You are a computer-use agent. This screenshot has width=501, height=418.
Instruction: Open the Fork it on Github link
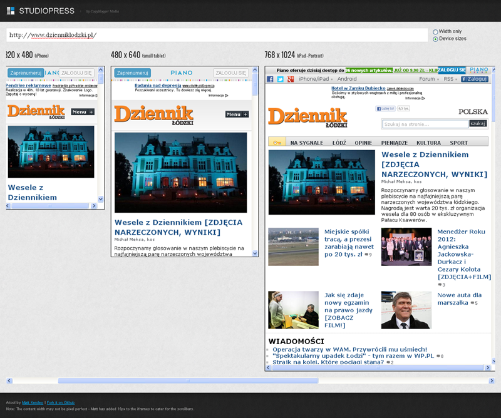[61, 402]
